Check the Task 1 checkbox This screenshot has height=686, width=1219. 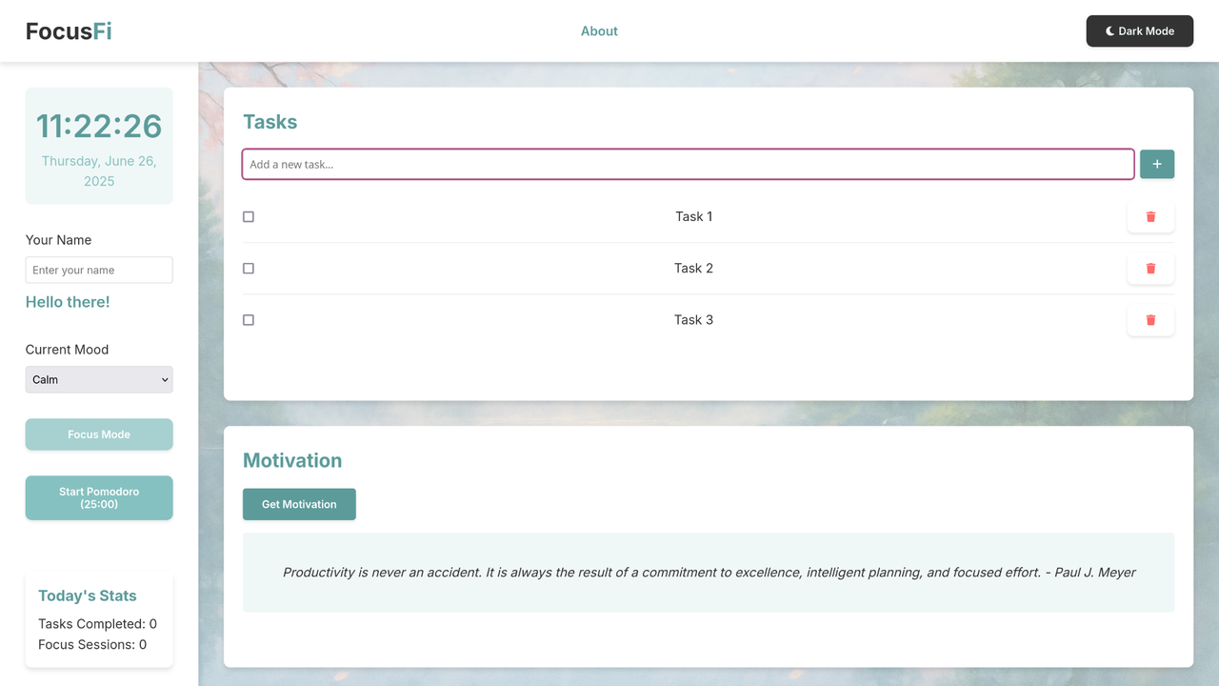pyautogui.click(x=249, y=216)
